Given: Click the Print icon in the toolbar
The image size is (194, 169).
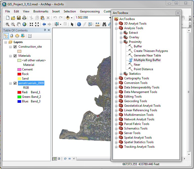Looking at the screenshot, I should 24,18.
